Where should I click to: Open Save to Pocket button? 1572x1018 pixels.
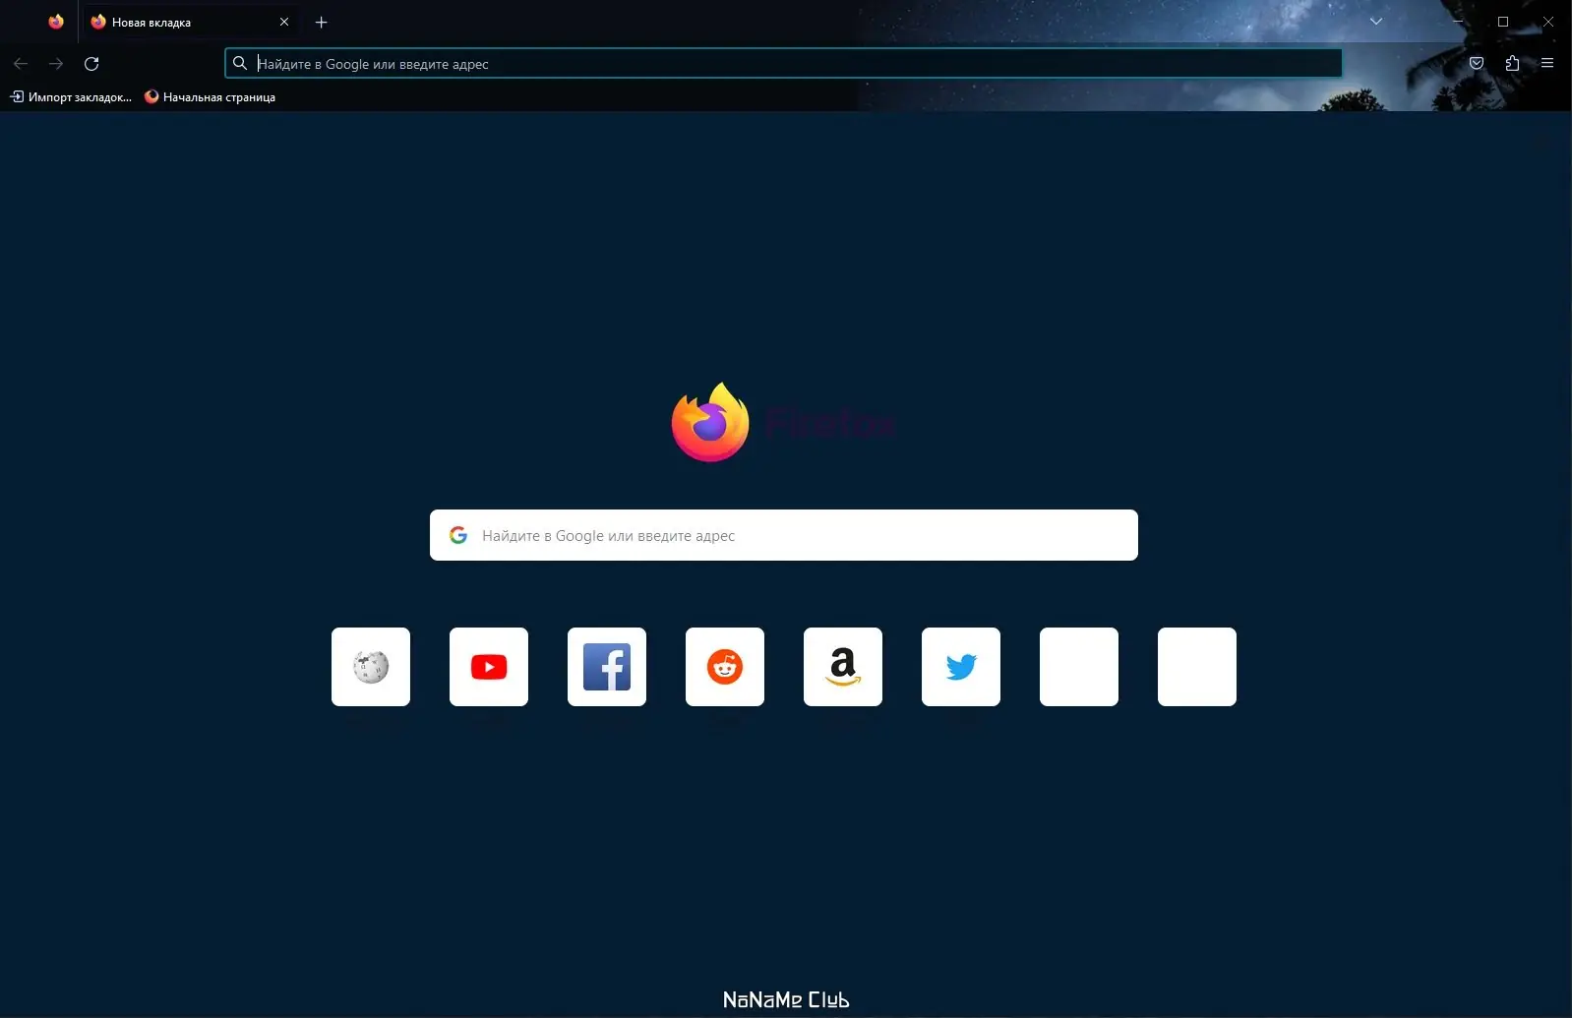(1477, 64)
